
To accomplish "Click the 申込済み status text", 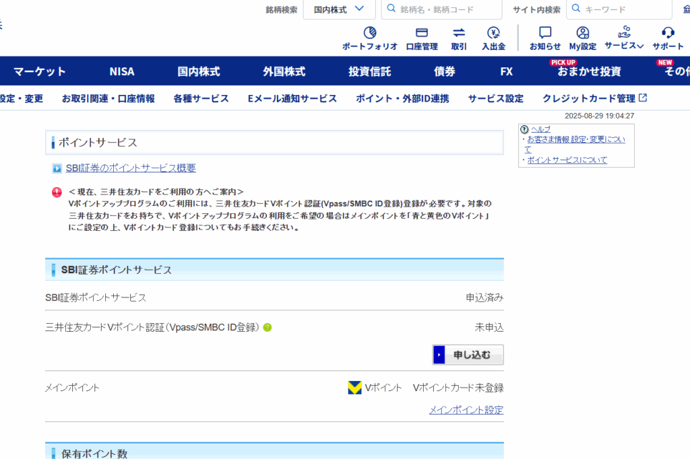I will pyautogui.click(x=484, y=297).
